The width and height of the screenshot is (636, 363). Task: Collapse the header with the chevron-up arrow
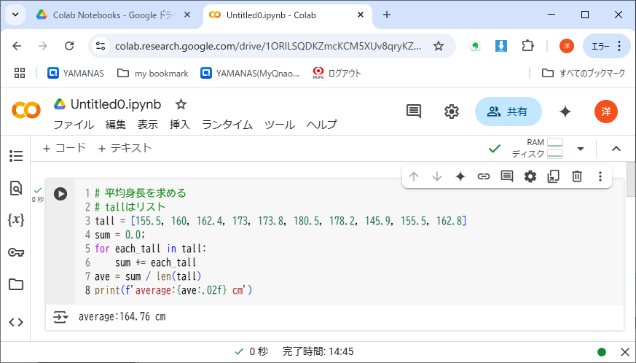(x=616, y=149)
